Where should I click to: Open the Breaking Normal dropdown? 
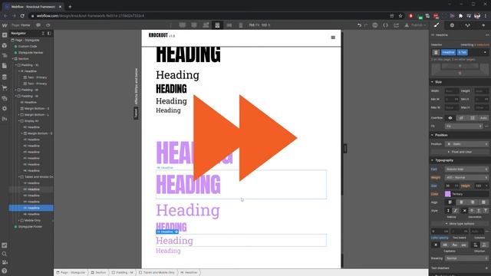(x=466, y=258)
